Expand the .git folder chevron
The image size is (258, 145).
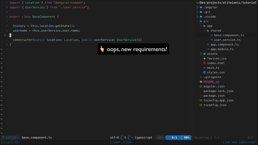pyautogui.click(x=197, y=12)
